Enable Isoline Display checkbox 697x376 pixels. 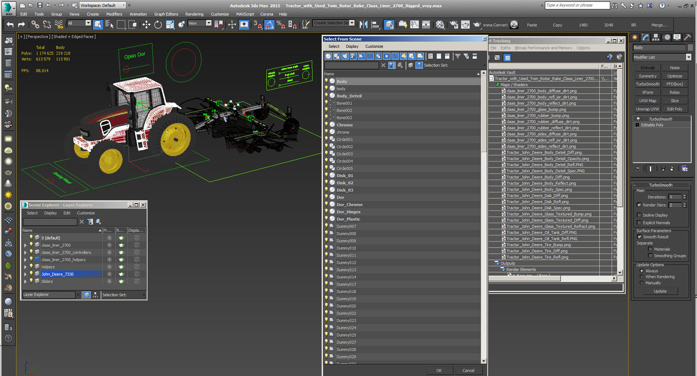point(639,215)
